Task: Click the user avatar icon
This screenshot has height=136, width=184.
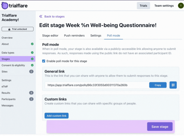Action: coord(180,5)
